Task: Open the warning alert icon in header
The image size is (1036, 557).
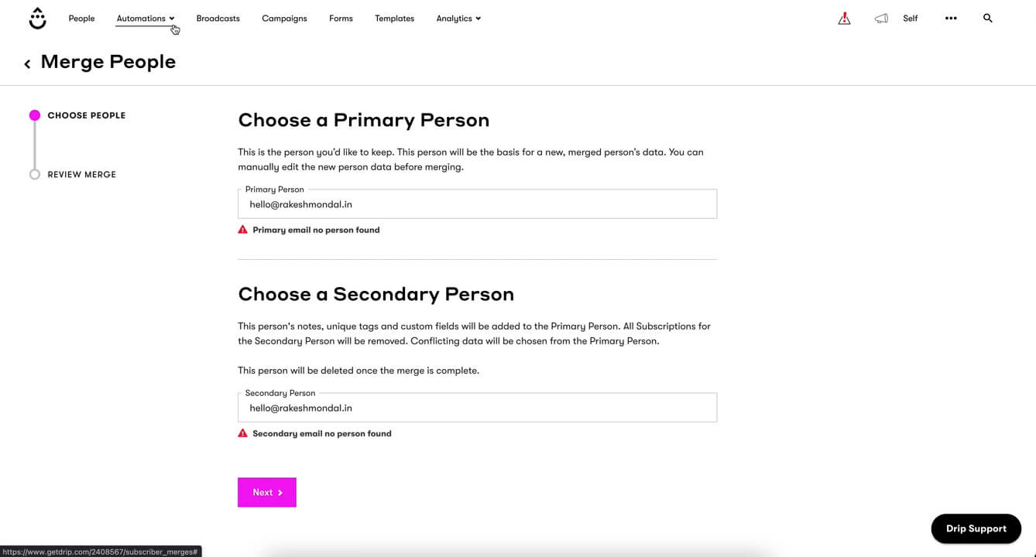Action: click(x=844, y=19)
